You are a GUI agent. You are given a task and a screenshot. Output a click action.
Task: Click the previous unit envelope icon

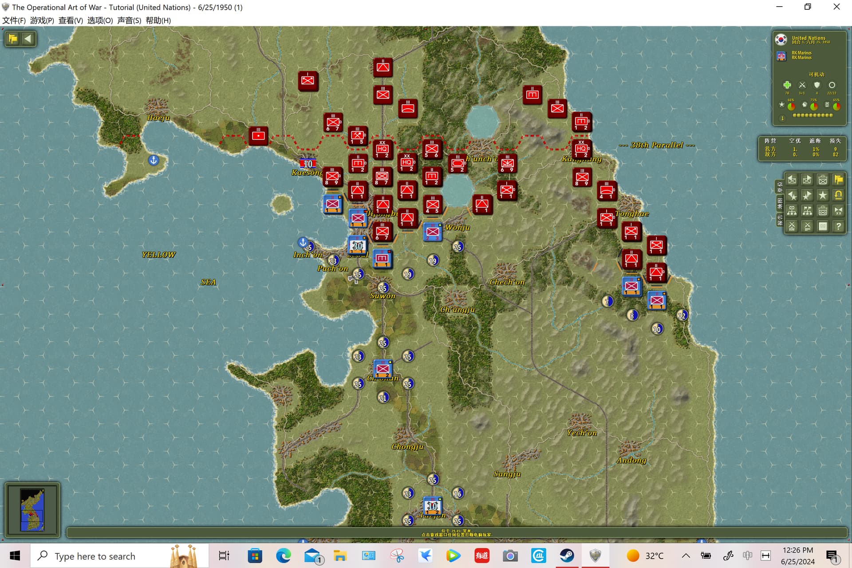792,180
